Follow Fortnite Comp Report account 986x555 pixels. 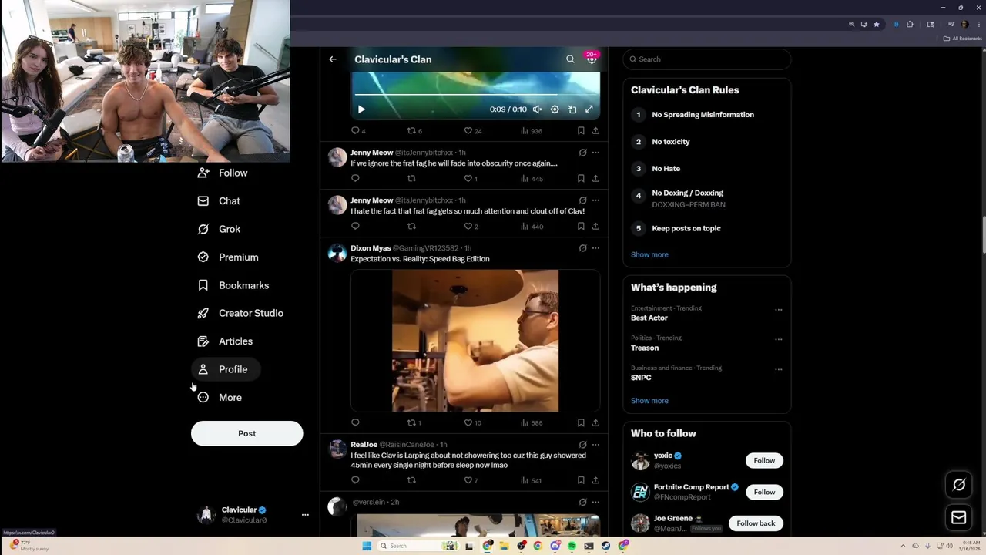point(764,492)
